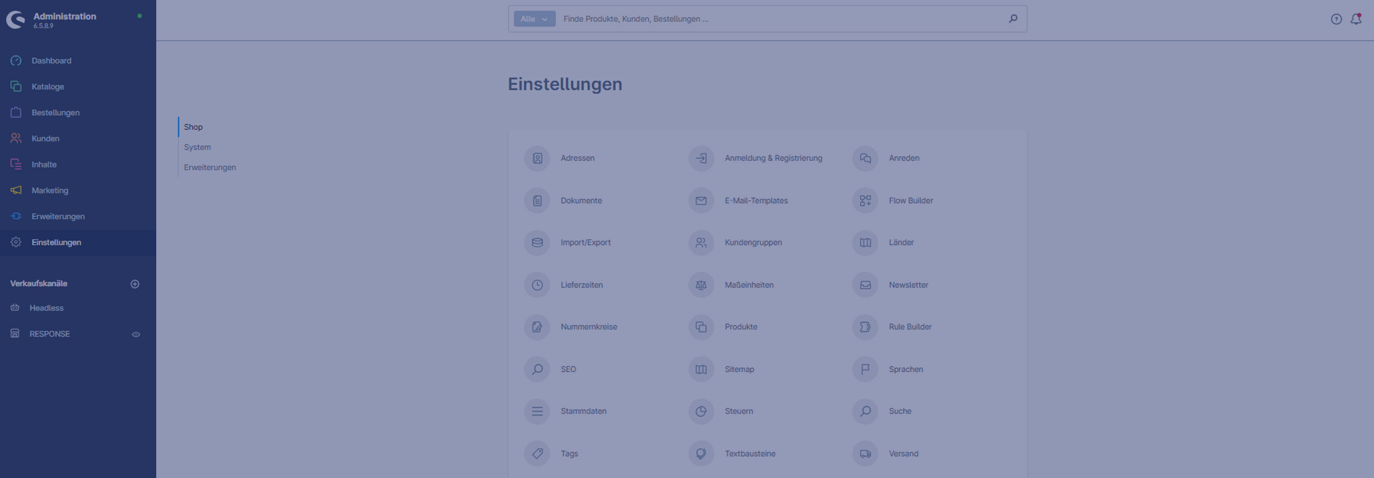
Task: Open the Steuern pie chart icon
Action: tap(701, 411)
